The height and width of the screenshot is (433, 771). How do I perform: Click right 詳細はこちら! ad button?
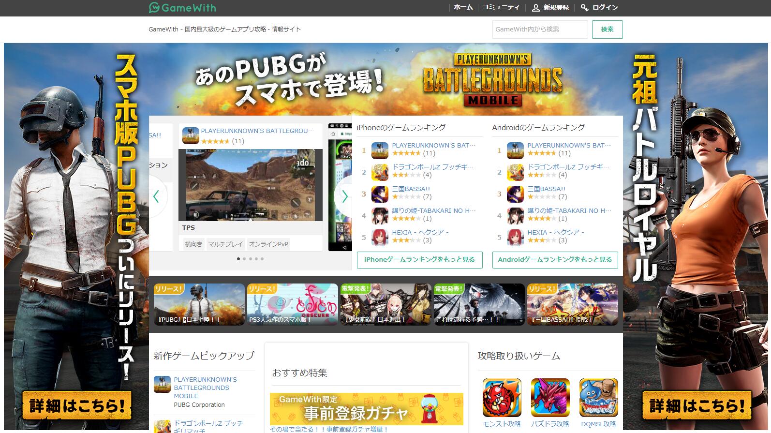(697, 405)
